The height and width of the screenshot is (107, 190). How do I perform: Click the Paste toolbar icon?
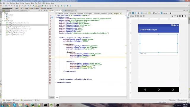pyautogui.click(x=20, y=6)
